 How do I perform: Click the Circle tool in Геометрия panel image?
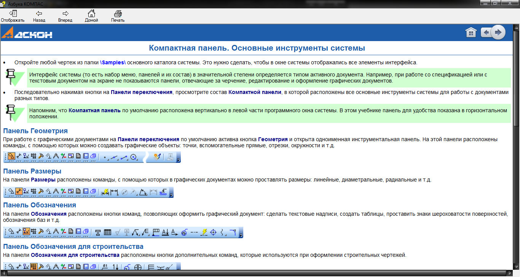point(134,157)
